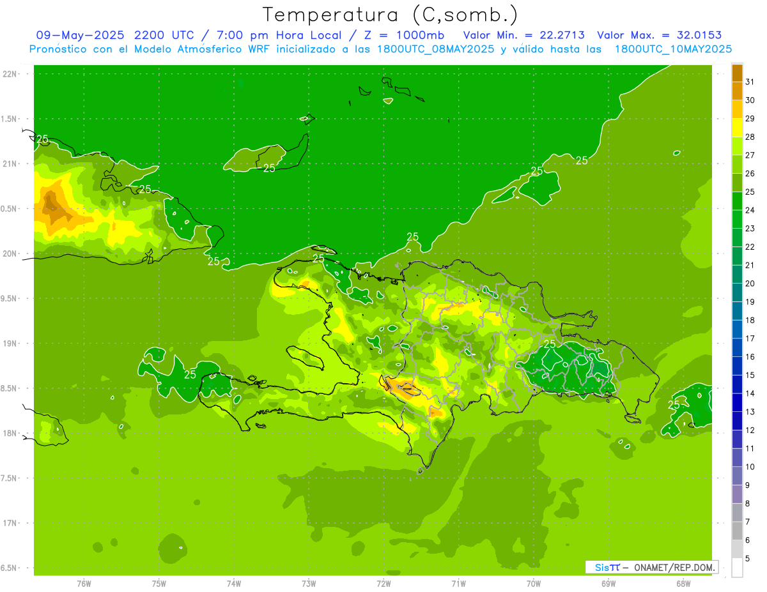
Task: Click the 'Valor Min. = 22.2713' text
Action: (525, 35)
